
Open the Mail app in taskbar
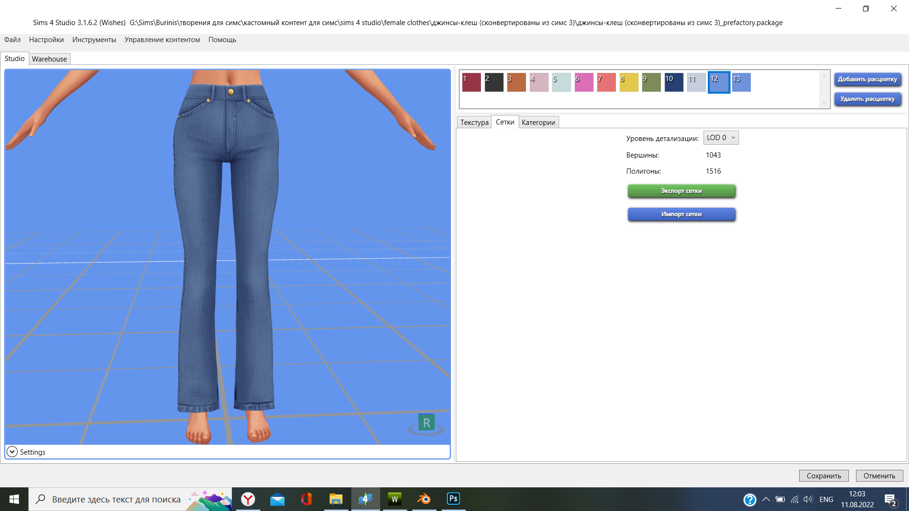pyautogui.click(x=277, y=499)
